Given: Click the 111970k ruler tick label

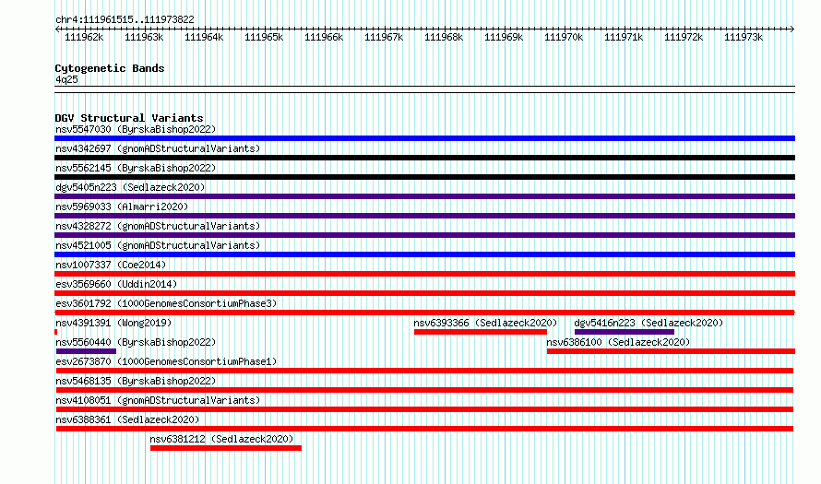Looking at the screenshot, I should click(x=564, y=38).
